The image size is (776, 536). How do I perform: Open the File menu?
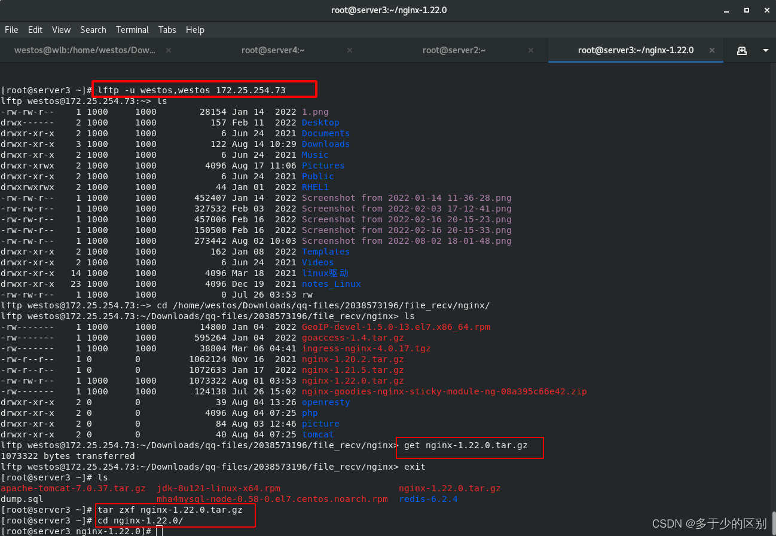11,29
